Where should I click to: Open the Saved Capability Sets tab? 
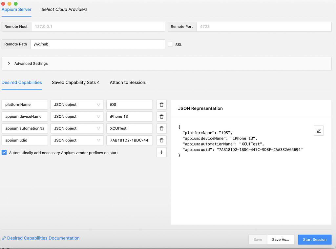[76, 83]
